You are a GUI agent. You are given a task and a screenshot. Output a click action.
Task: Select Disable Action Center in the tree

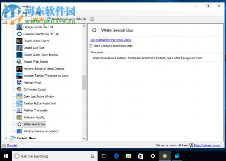click(x=36, y=41)
